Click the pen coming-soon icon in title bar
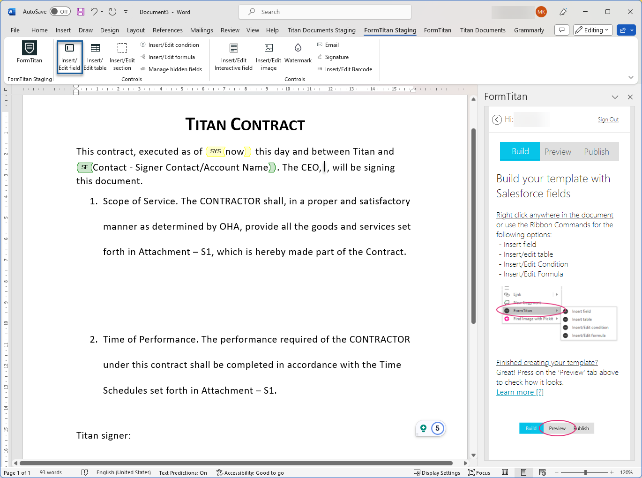 (x=564, y=12)
